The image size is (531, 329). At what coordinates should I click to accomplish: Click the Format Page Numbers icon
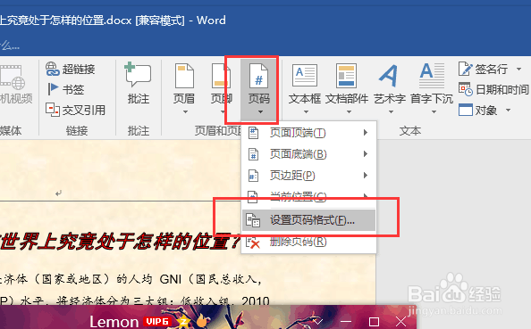tap(253, 220)
